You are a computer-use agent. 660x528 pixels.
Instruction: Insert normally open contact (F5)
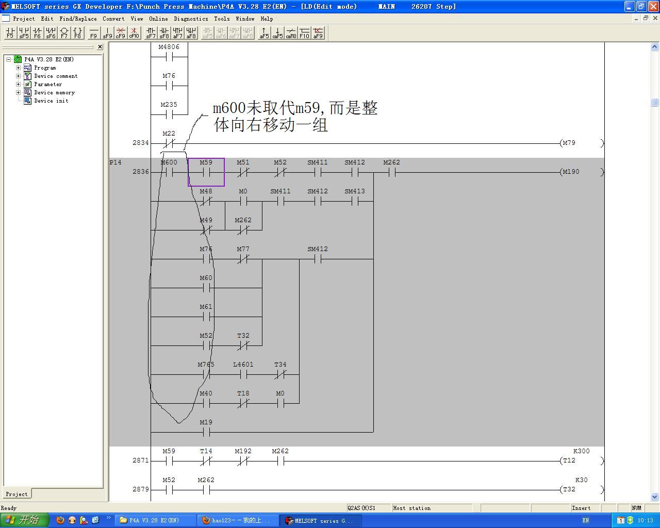(10, 33)
